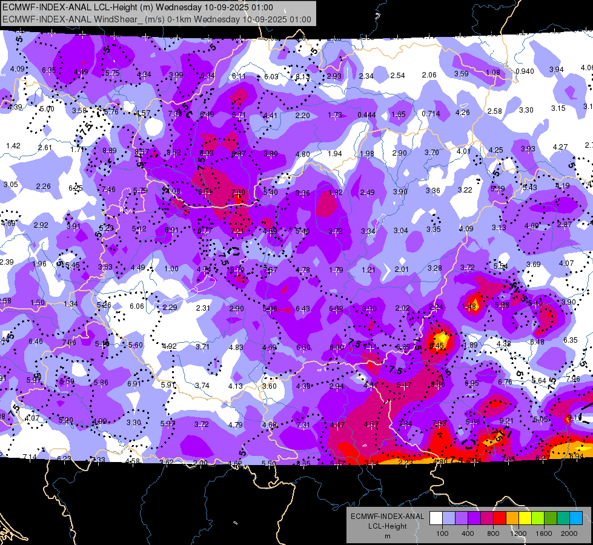
Task: Click the grid value '7.66'
Action: click(x=69, y=343)
